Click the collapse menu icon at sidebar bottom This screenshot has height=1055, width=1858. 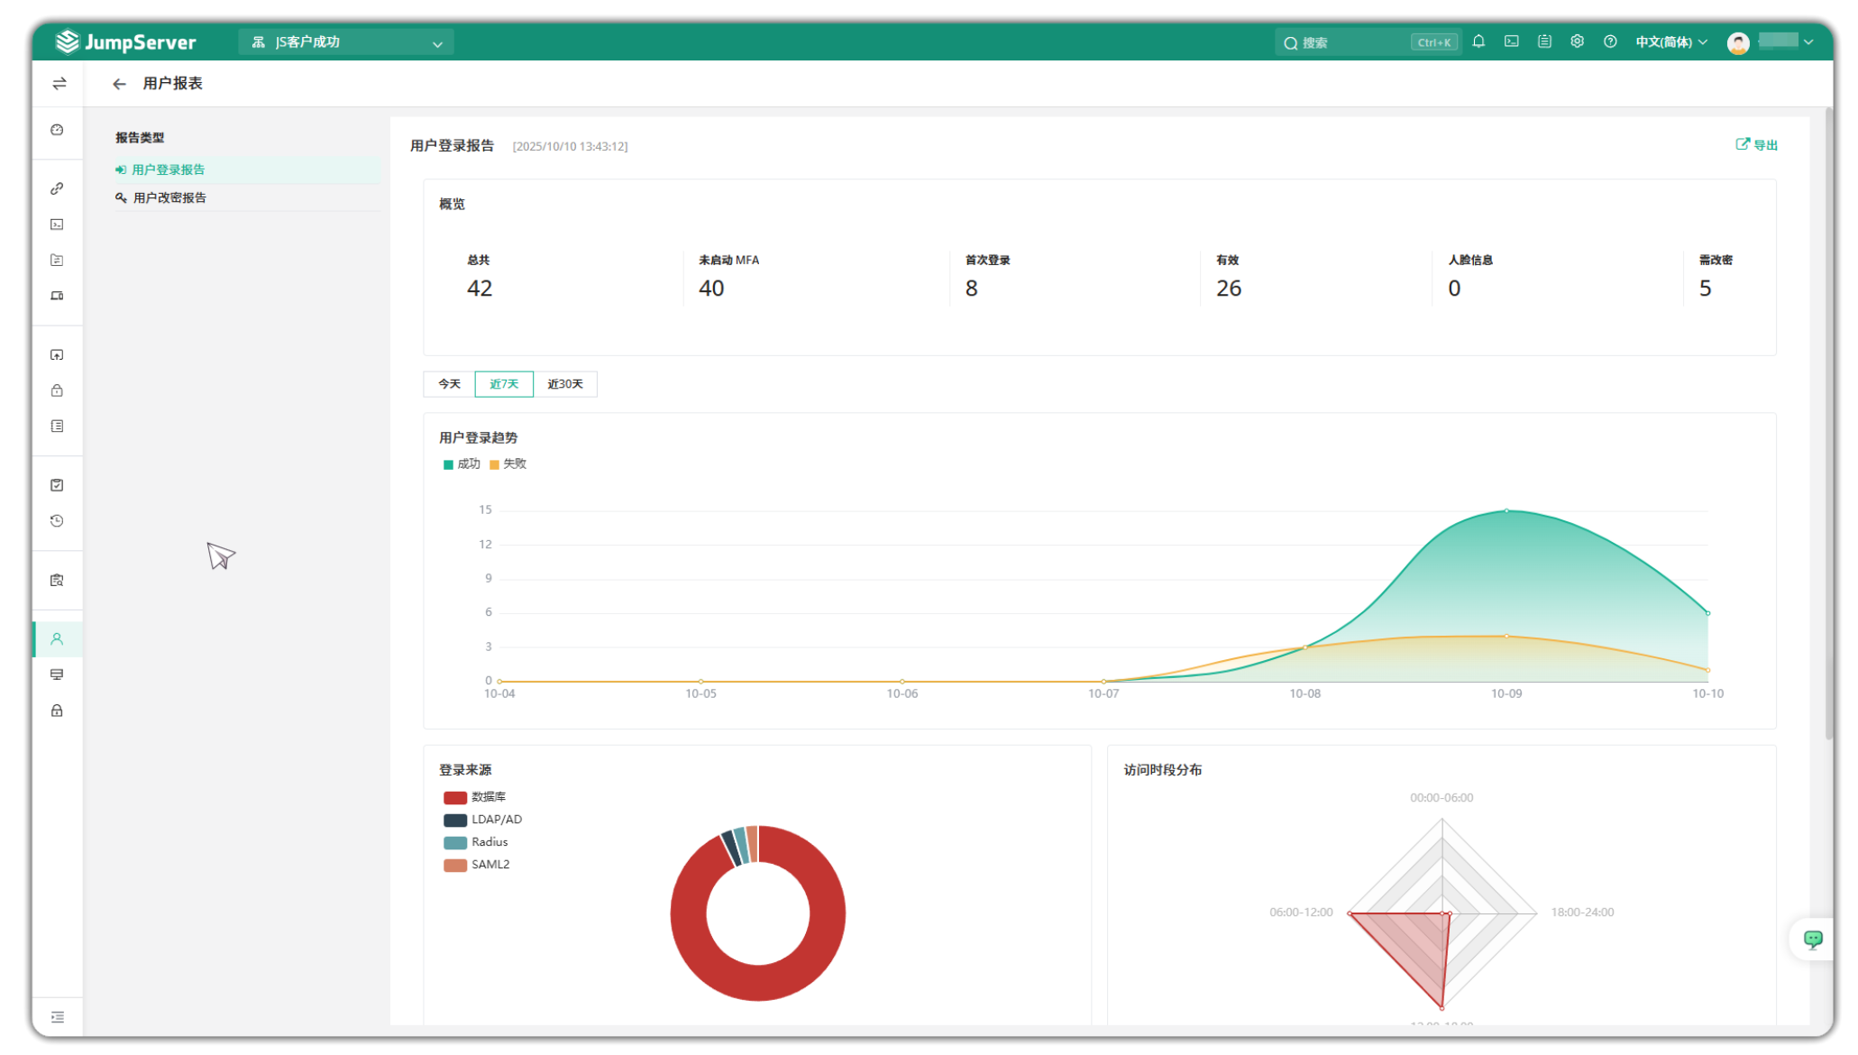[x=58, y=1017]
